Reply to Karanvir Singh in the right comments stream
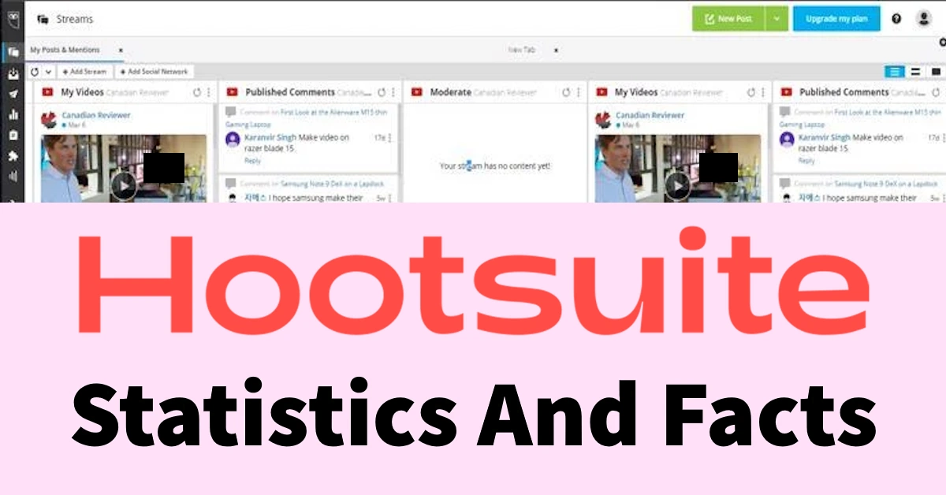Image resolution: width=946 pixels, height=495 pixels. 806,161
